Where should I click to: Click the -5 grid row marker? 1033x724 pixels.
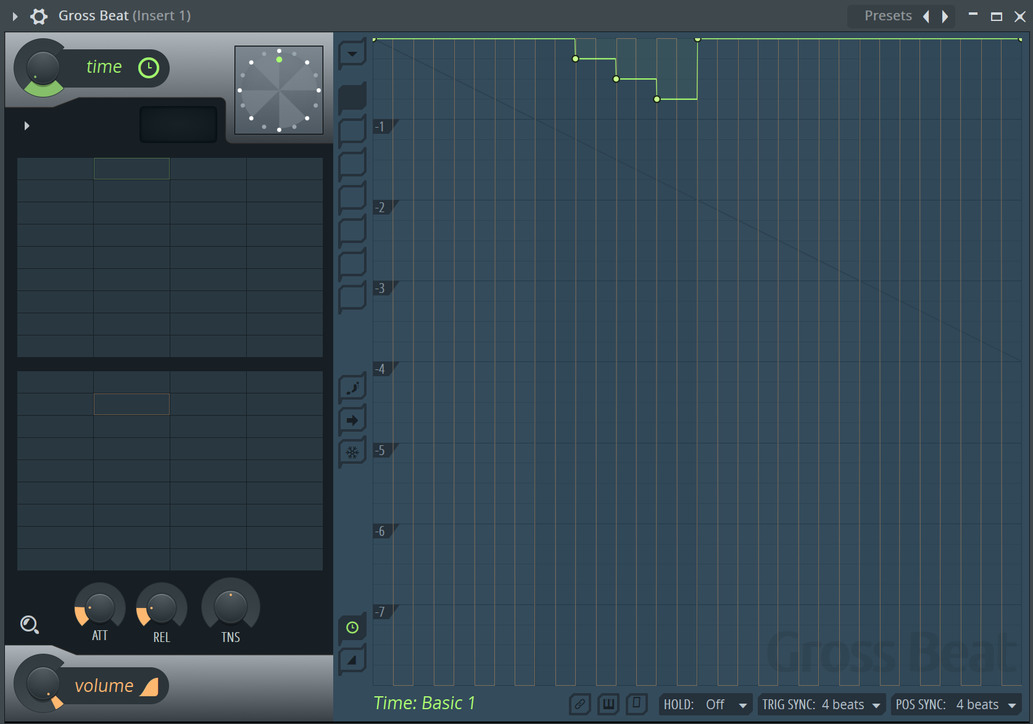(x=385, y=450)
